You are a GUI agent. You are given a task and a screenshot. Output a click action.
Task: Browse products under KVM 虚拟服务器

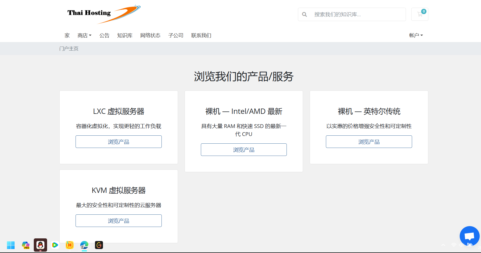[119, 221]
